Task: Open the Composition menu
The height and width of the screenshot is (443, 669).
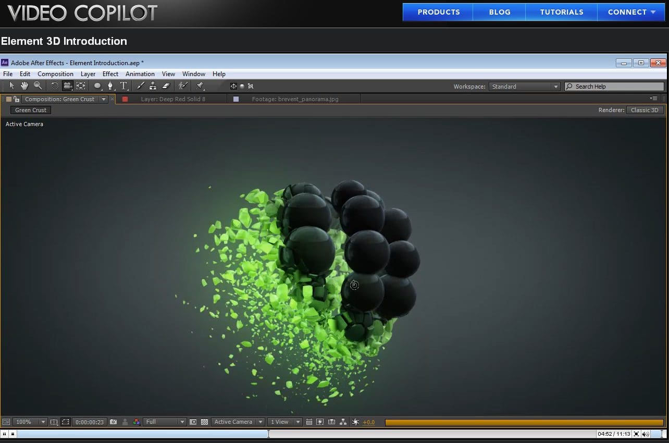Action: tap(55, 74)
